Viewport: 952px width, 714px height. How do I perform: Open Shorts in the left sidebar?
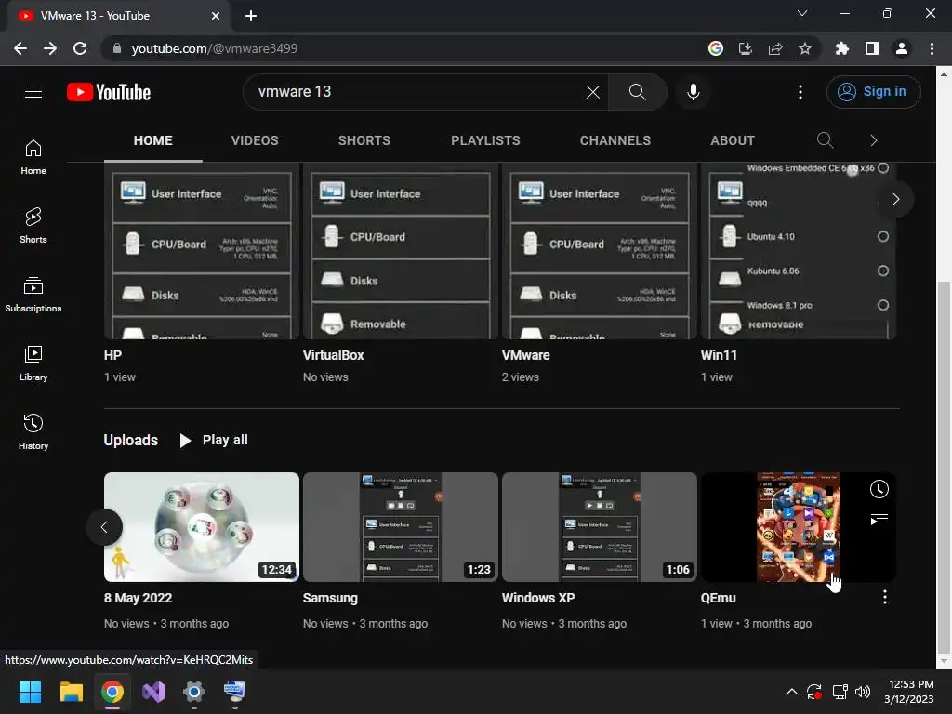click(33, 225)
